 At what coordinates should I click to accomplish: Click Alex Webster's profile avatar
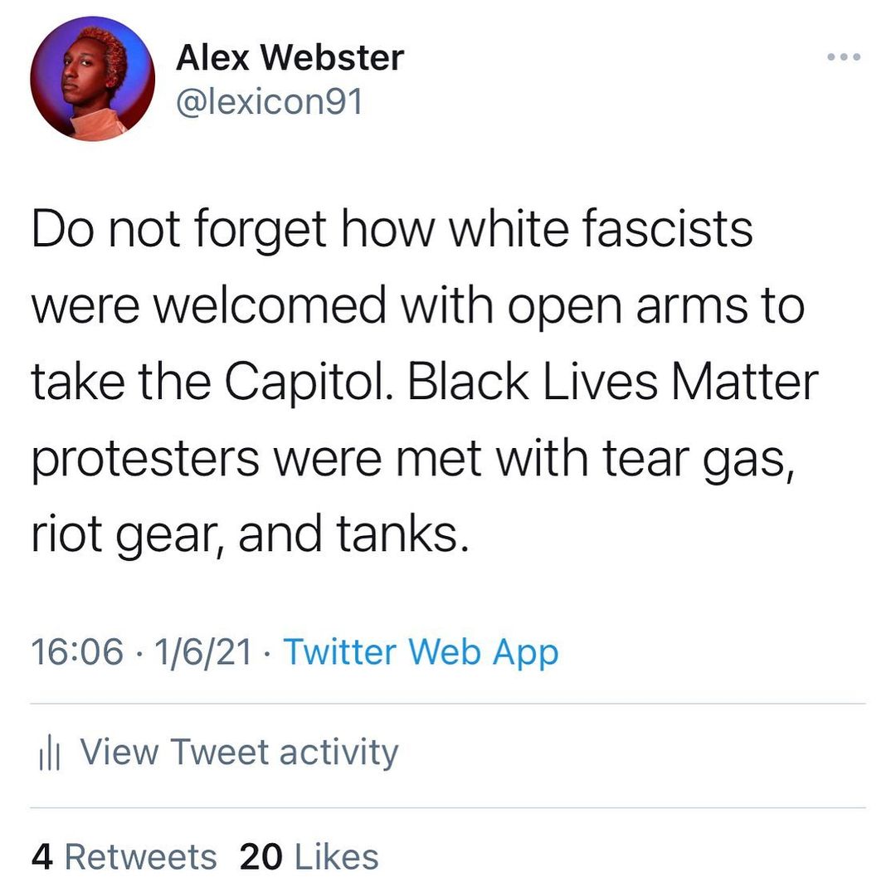click(93, 79)
